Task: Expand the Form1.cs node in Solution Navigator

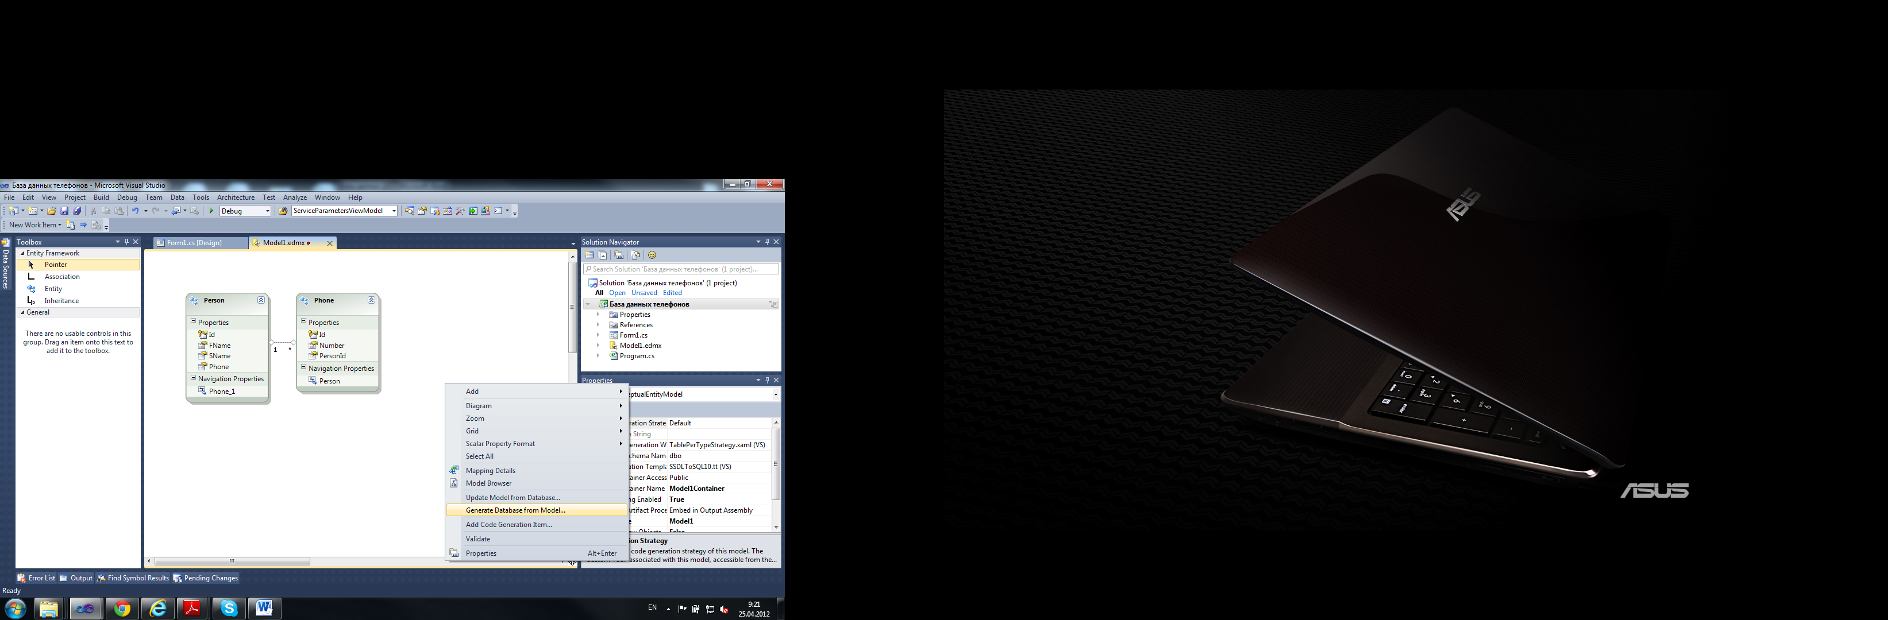Action: click(x=598, y=335)
